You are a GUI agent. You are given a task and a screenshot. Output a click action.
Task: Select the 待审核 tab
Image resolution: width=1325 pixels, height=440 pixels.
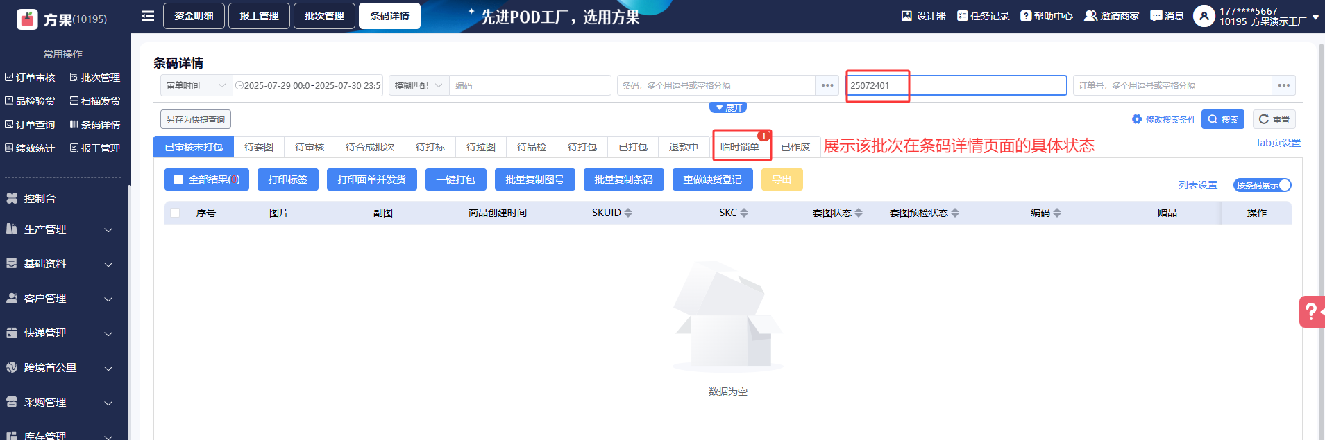click(x=310, y=147)
